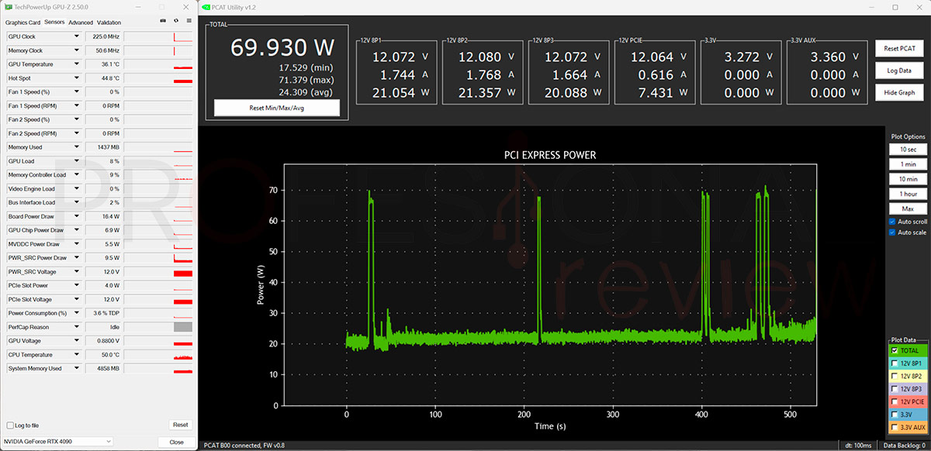Click the dt: 100ms status entry
The width and height of the screenshot is (931, 451).
click(859, 446)
